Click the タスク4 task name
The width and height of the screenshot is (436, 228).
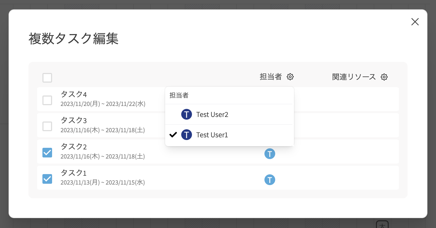click(74, 94)
